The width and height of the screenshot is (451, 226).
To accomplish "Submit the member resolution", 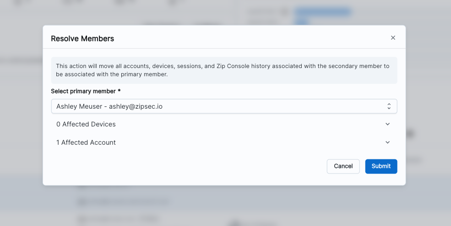I will point(381,166).
